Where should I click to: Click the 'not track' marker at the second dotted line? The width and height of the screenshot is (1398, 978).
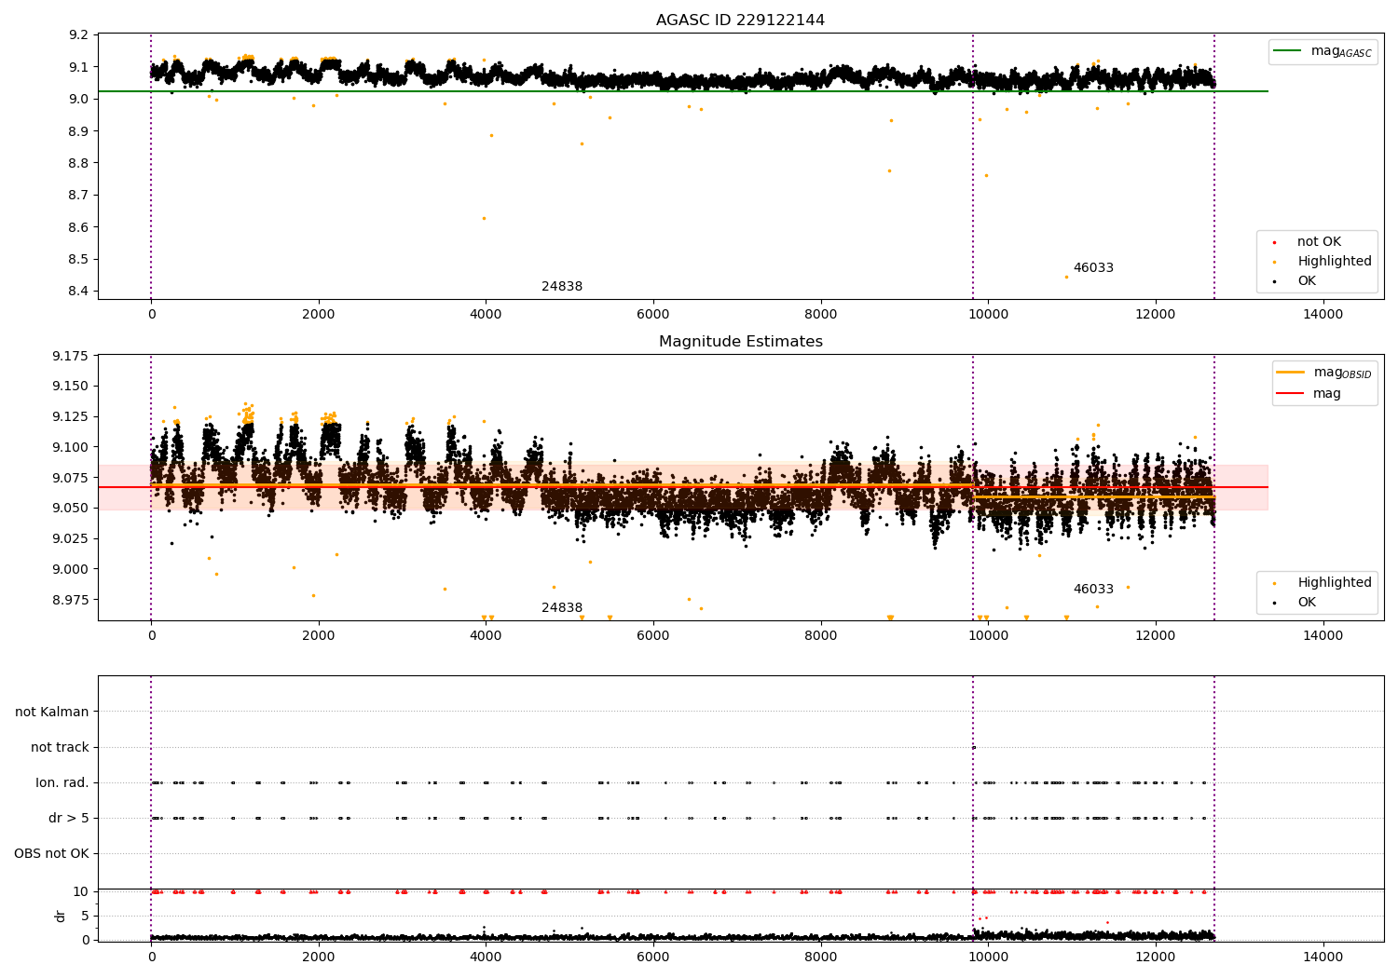point(974,747)
